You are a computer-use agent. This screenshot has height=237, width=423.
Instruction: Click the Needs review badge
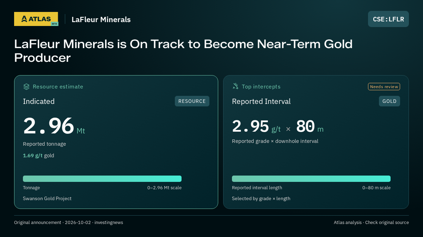point(384,87)
